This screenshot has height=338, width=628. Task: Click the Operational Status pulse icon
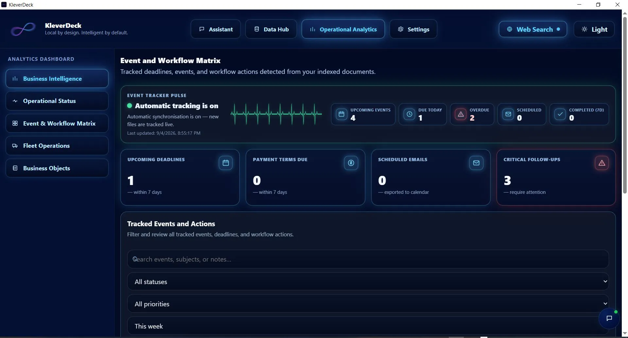point(15,101)
